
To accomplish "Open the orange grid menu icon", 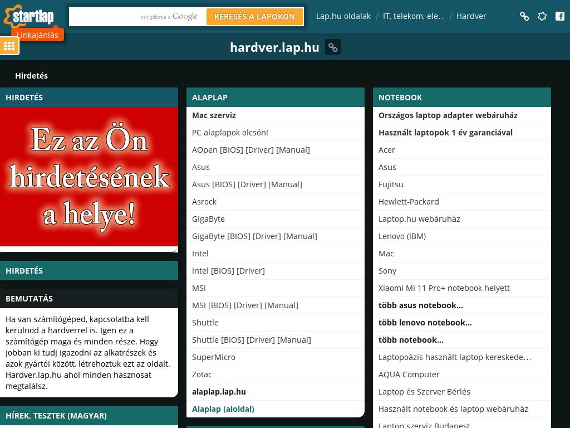I will coord(9,46).
